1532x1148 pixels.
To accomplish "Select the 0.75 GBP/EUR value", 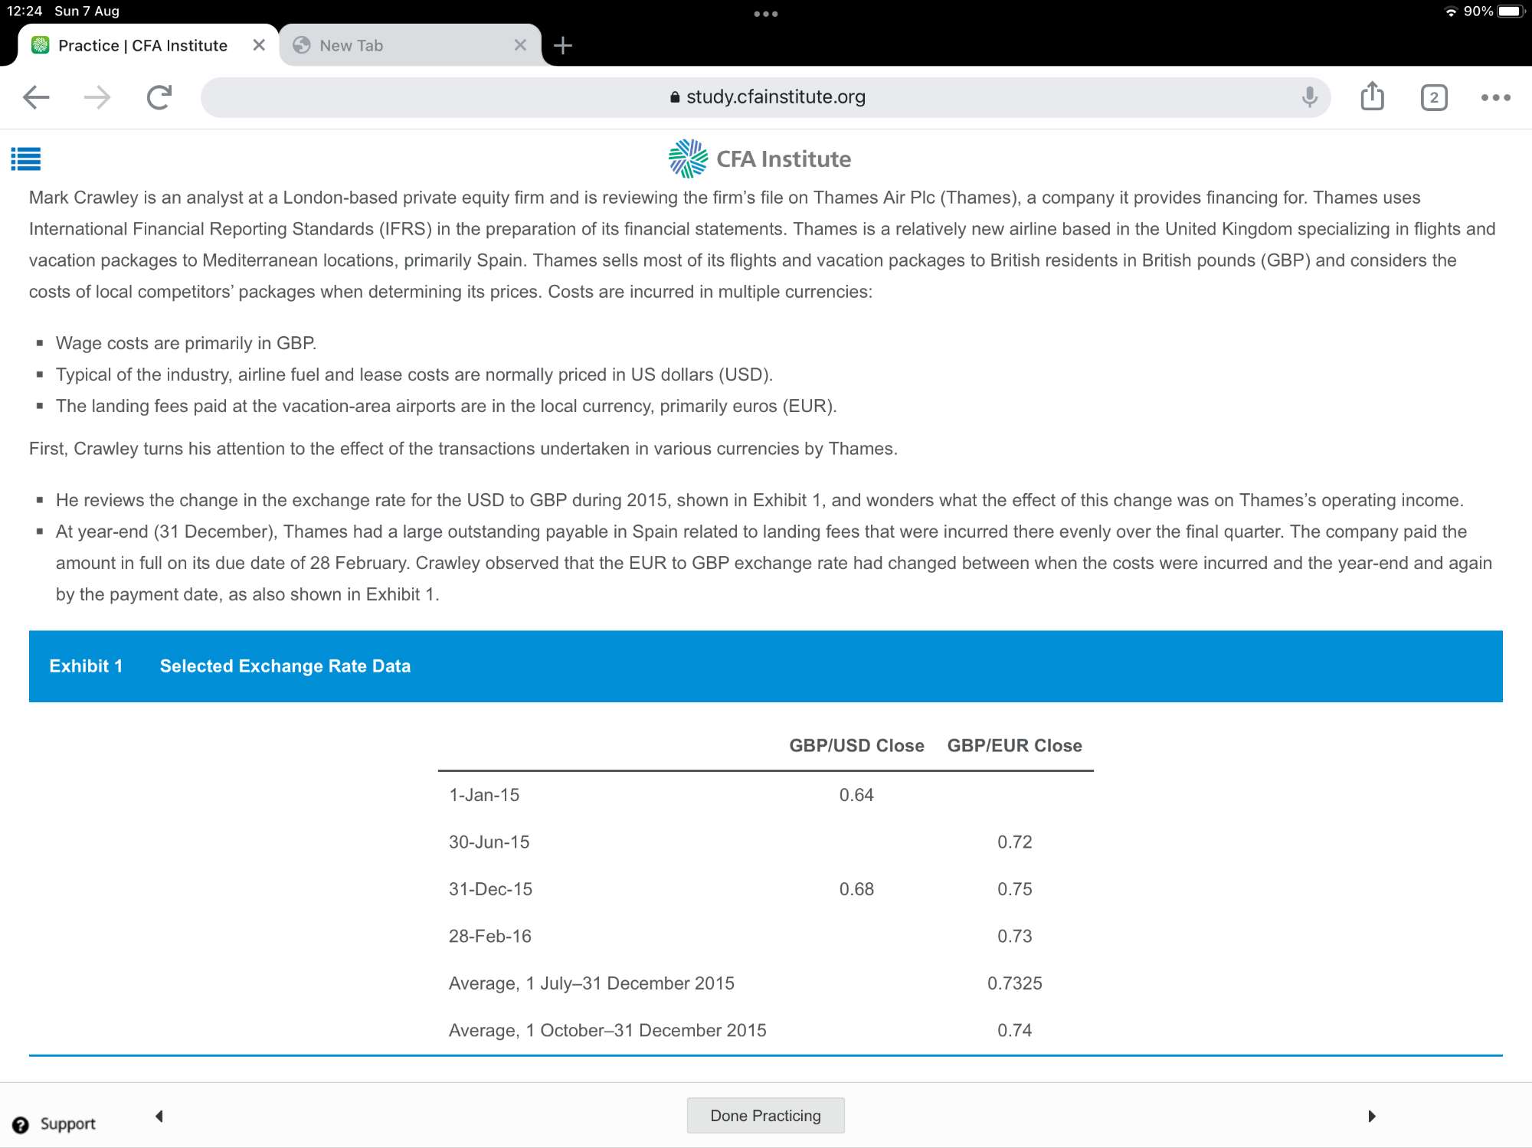I will click(1014, 889).
